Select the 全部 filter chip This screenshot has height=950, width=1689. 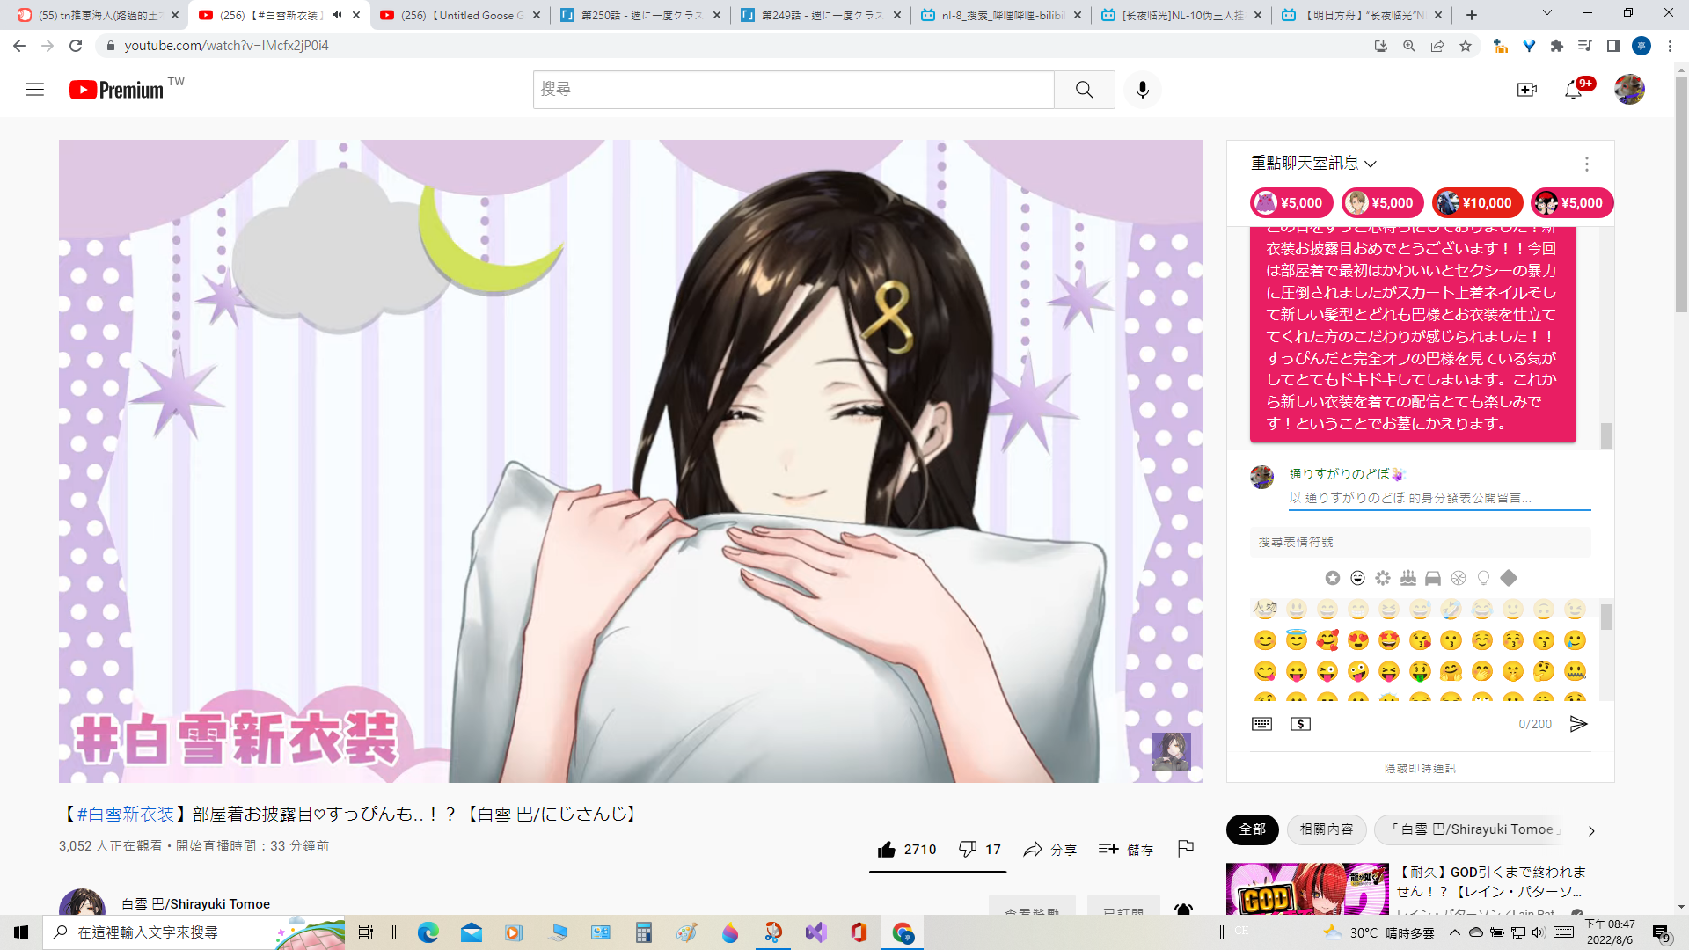pos(1252,829)
